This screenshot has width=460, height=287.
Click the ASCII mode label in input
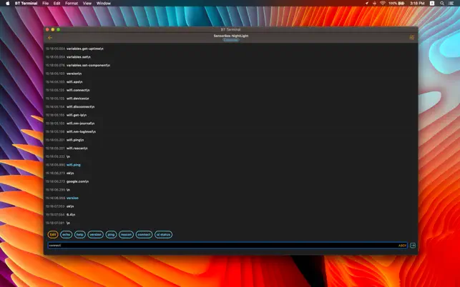[x=402, y=246]
